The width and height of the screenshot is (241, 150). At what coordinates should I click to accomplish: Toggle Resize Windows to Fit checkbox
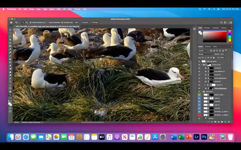coord(31,22)
